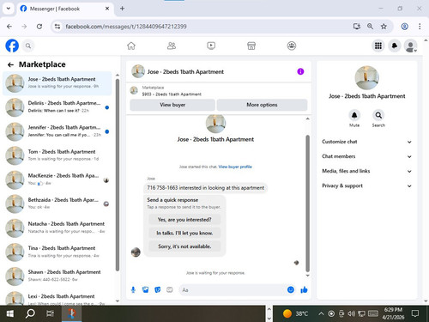Open Windows taskbar search
Screen dimensions: 429x322
(x=30, y=313)
